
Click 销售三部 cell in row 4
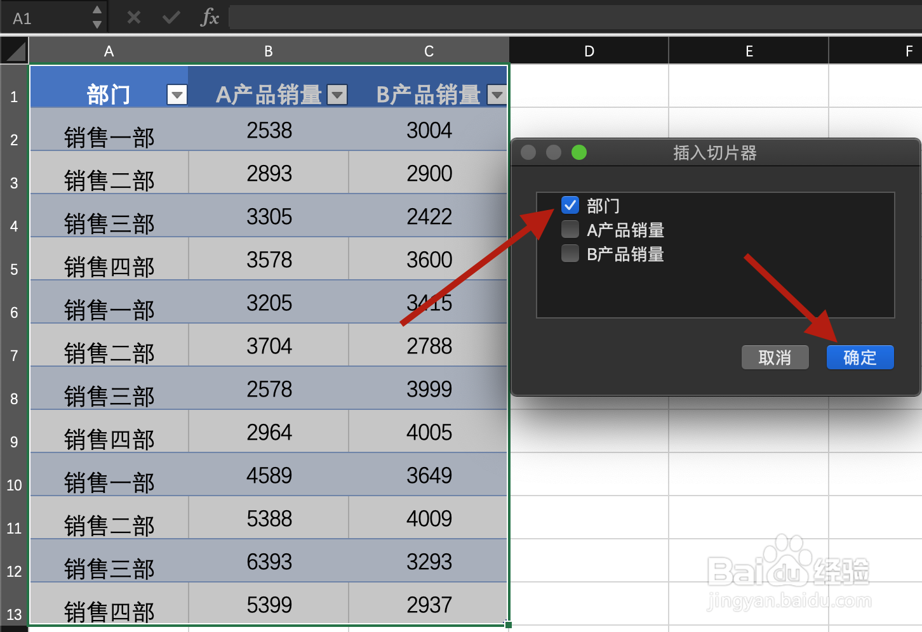(x=109, y=216)
